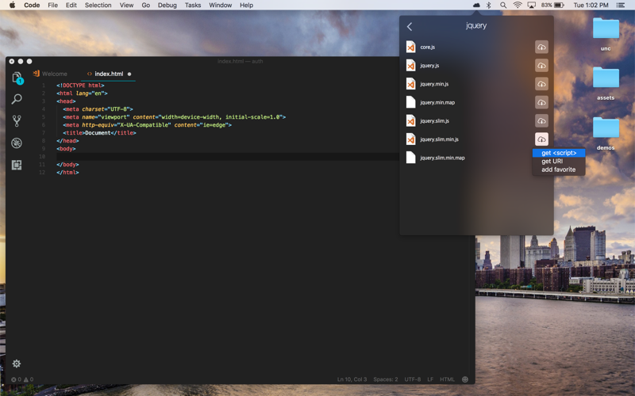Select 'get <script>' from context menu
635x396 pixels.
pos(559,153)
